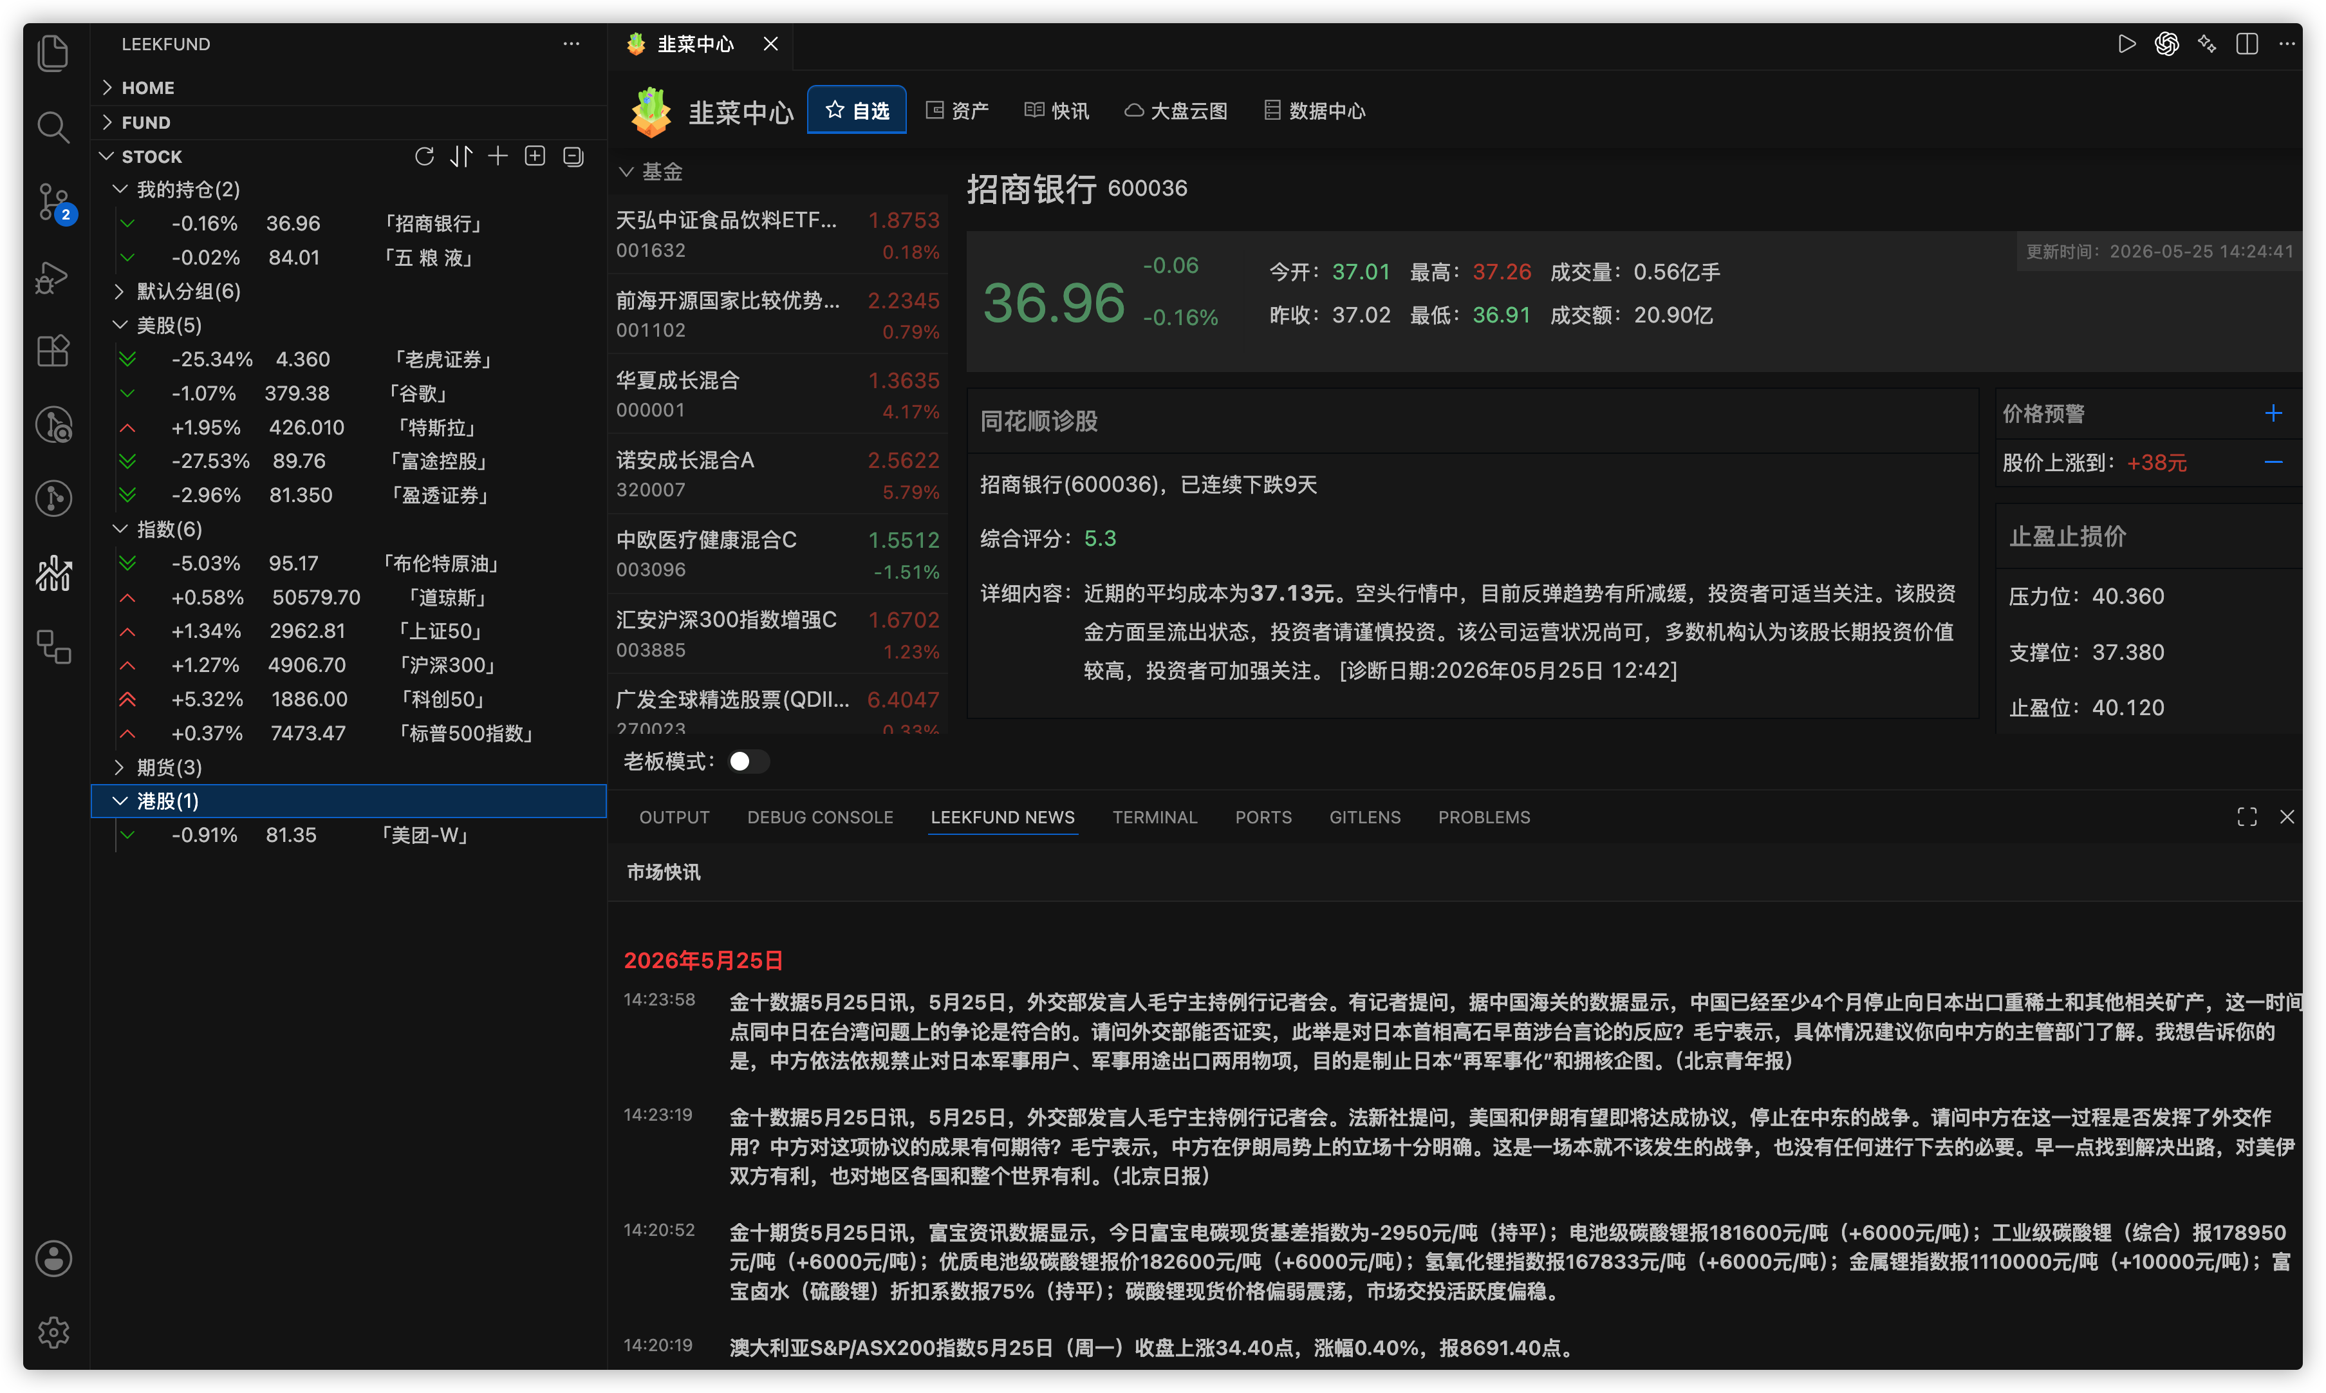Select the 自选 button
The height and width of the screenshot is (1393, 2326).
(x=857, y=111)
